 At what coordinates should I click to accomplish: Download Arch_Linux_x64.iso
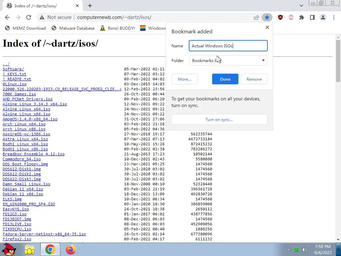point(24,124)
